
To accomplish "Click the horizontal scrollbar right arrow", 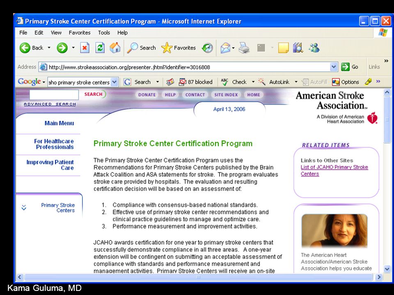I will 379,277.
